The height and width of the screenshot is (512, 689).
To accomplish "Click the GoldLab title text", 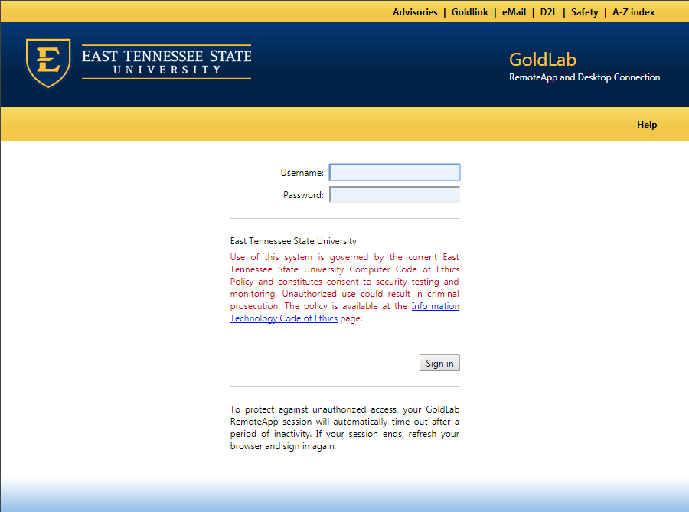I will click(542, 60).
